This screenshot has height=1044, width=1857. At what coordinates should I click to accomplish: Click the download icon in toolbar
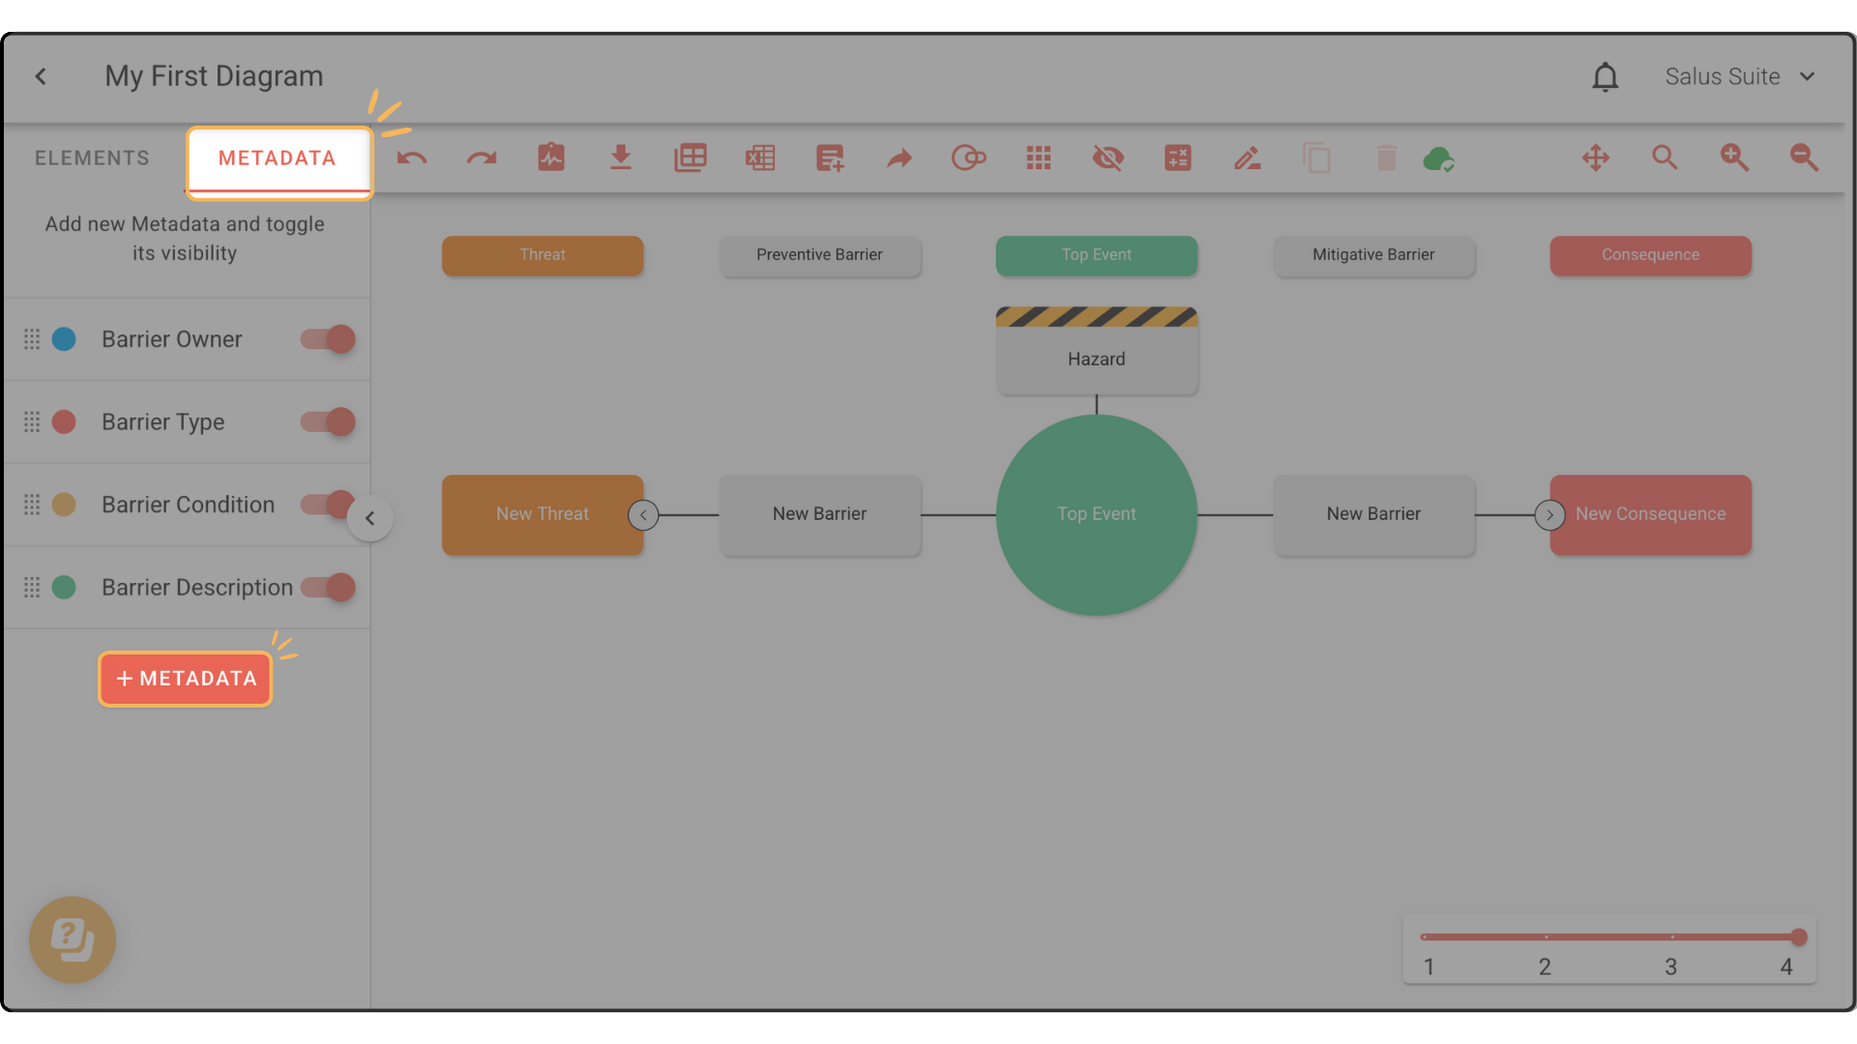coord(621,158)
